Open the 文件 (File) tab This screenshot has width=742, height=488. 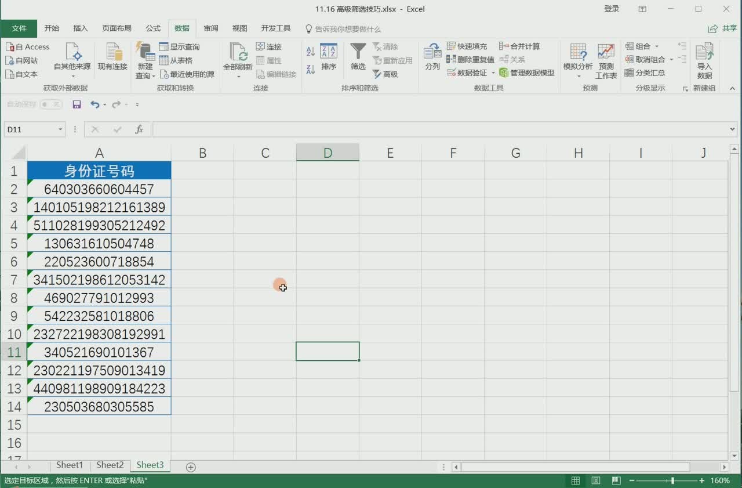(19, 28)
